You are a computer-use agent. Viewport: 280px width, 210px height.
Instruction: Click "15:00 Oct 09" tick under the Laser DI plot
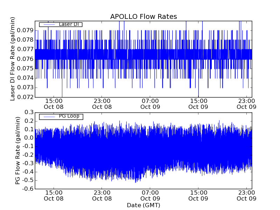(198, 104)
